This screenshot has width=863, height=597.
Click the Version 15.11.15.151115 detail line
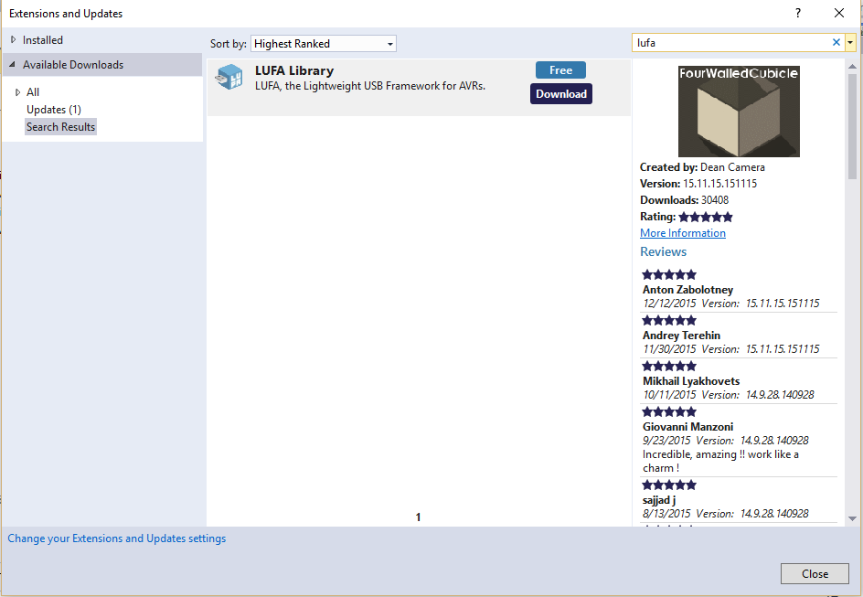[x=698, y=183]
